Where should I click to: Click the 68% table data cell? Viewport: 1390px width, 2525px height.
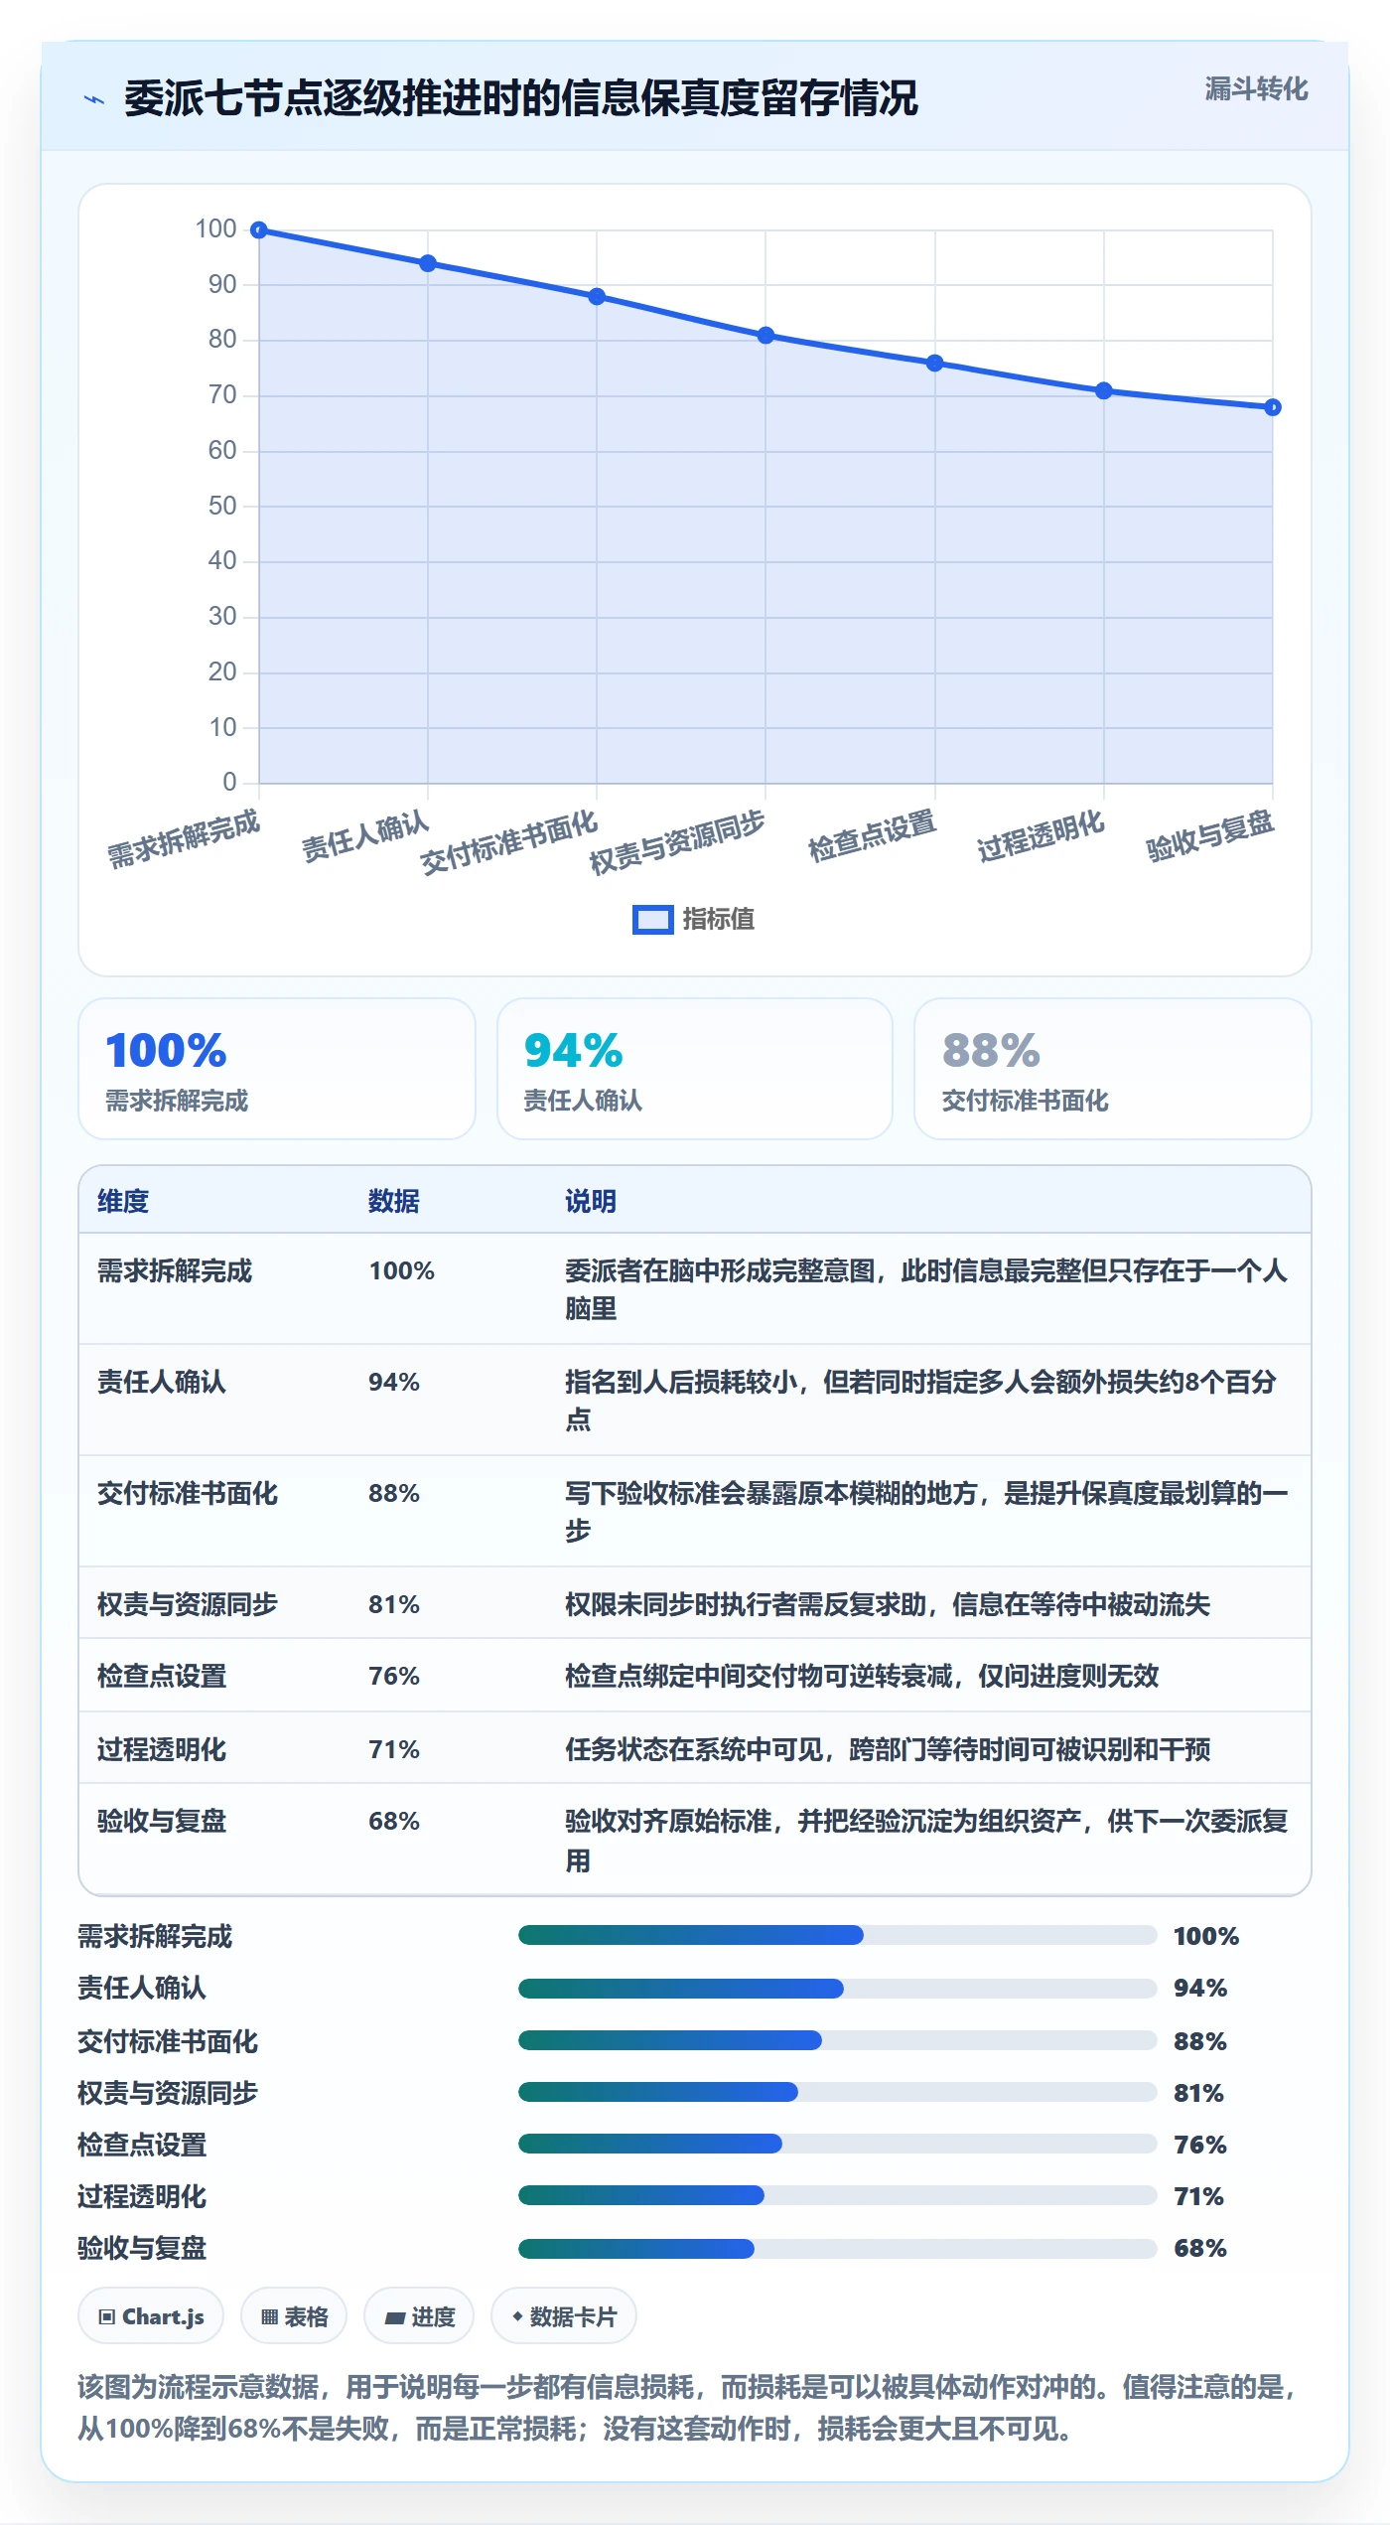(394, 1821)
